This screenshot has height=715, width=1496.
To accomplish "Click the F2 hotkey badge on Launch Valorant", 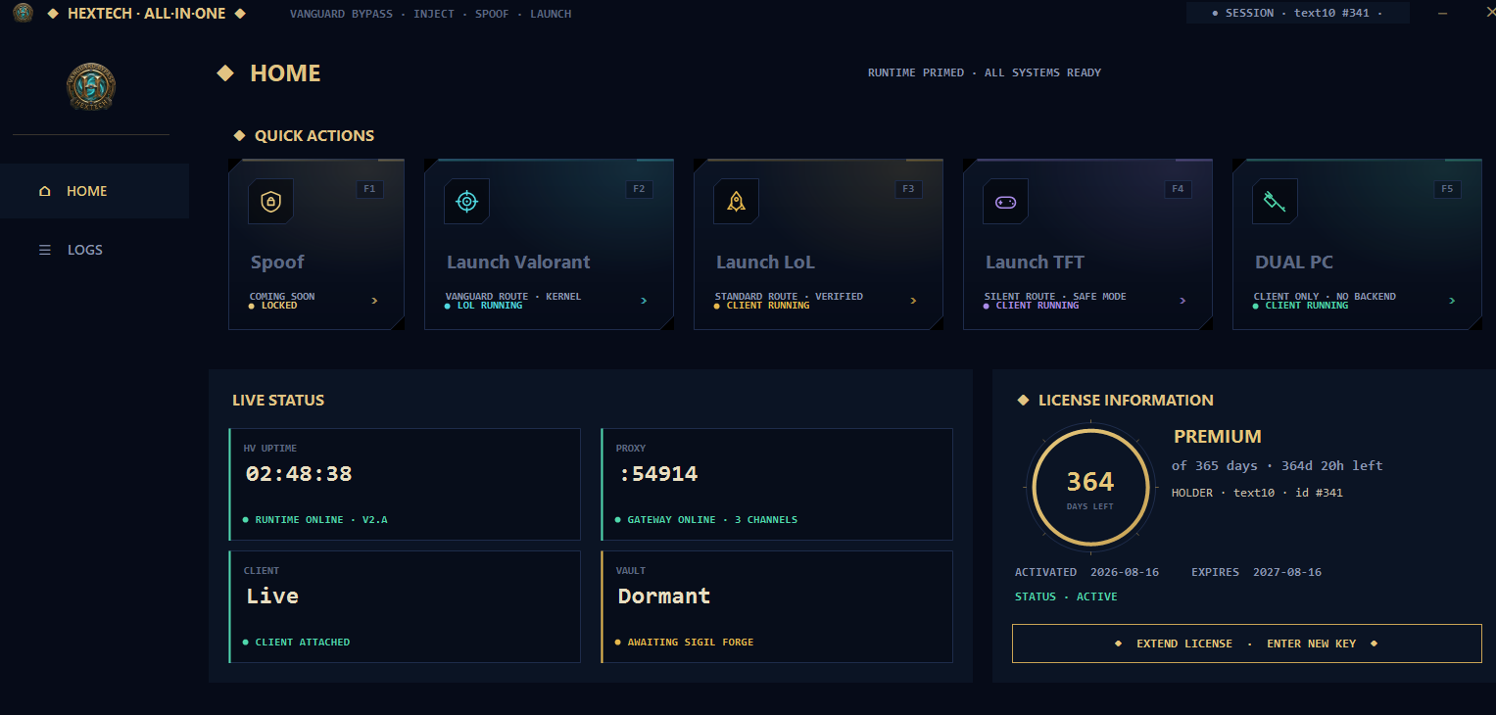I will pos(639,189).
